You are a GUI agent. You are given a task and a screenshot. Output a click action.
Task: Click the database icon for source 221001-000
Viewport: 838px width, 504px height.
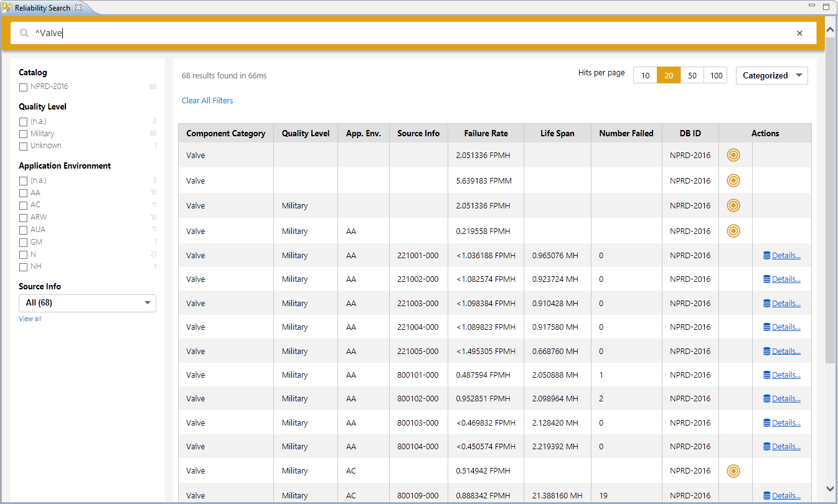[766, 256]
